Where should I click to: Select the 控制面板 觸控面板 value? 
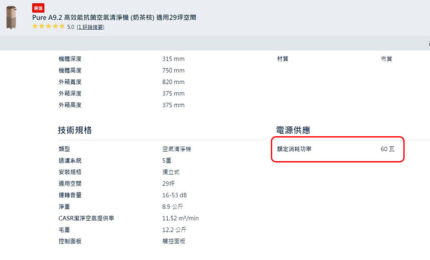click(174, 242)
